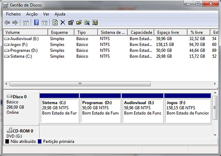Click the blue Partição primária legend swatch

pos(40,142)
